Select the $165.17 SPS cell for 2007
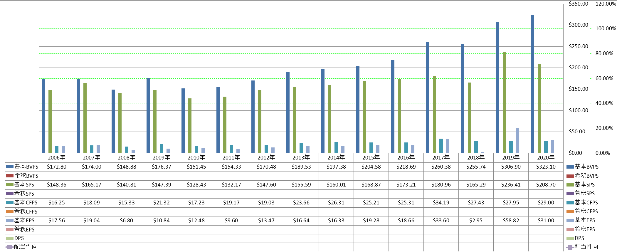617x252 pixels. [91, 185]
